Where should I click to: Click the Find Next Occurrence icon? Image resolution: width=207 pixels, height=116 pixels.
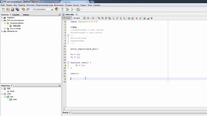(x=106, y=18)
